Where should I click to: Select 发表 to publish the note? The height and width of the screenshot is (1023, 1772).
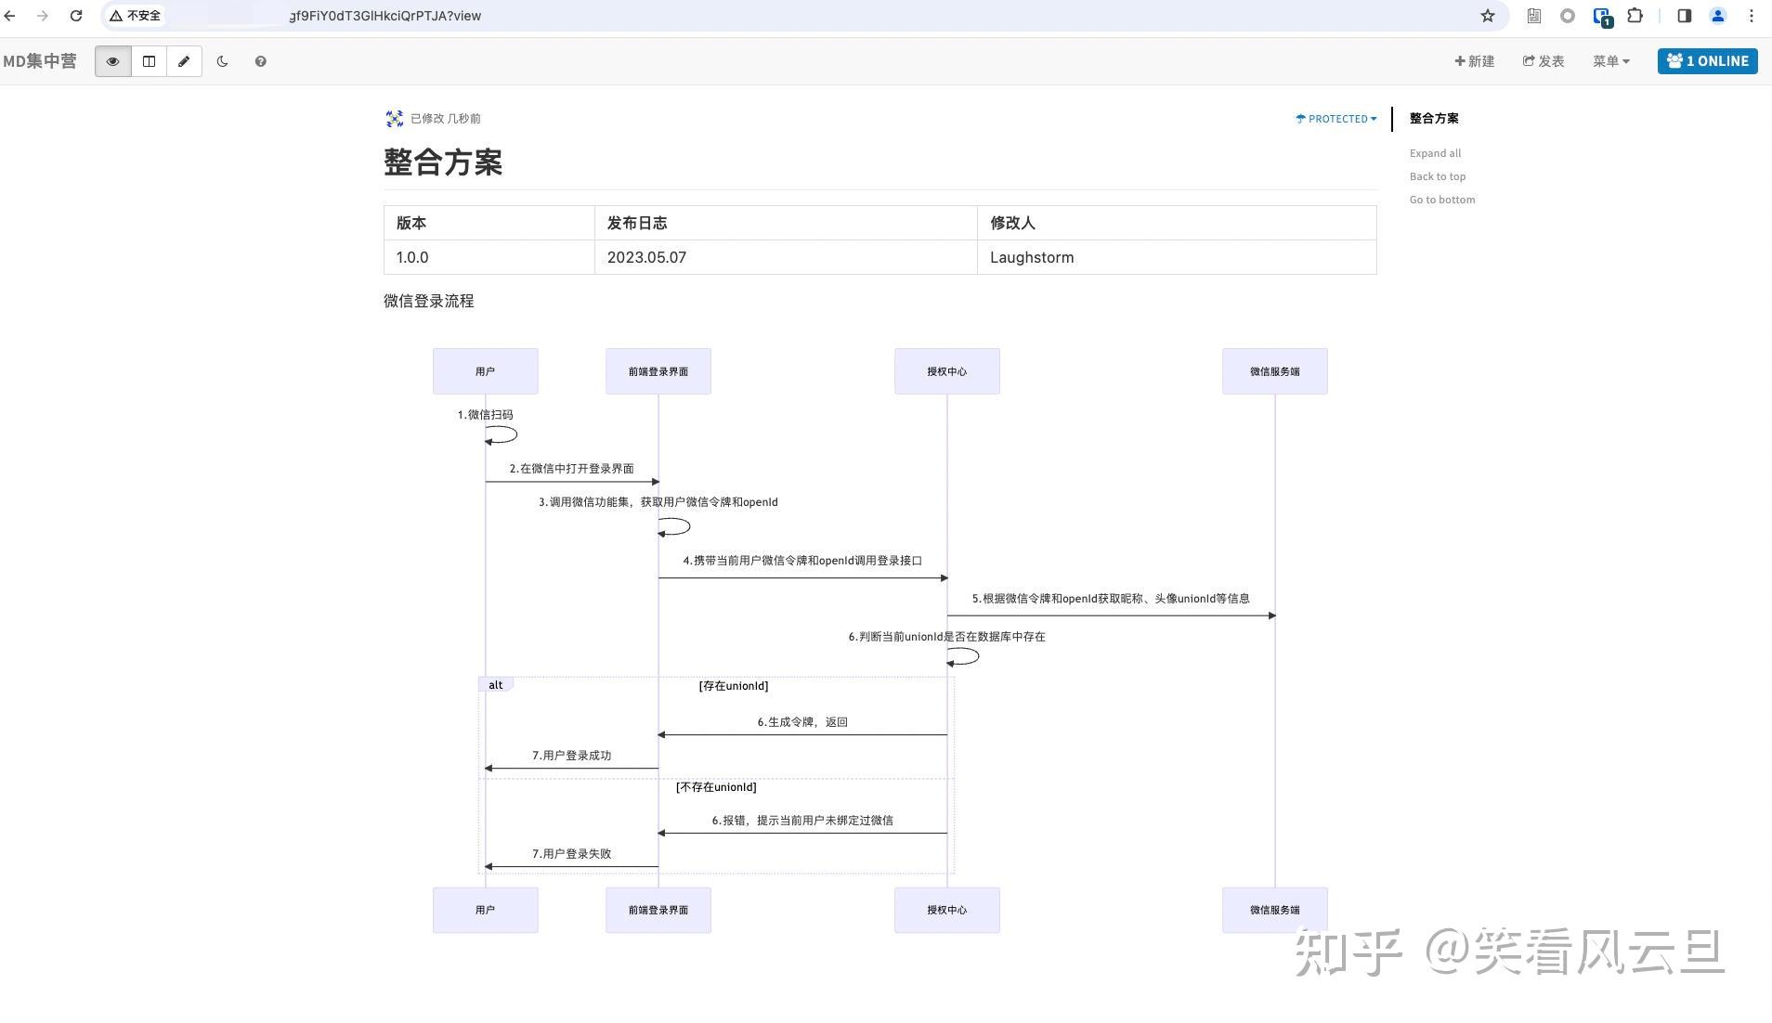[x=1544, y=60]
